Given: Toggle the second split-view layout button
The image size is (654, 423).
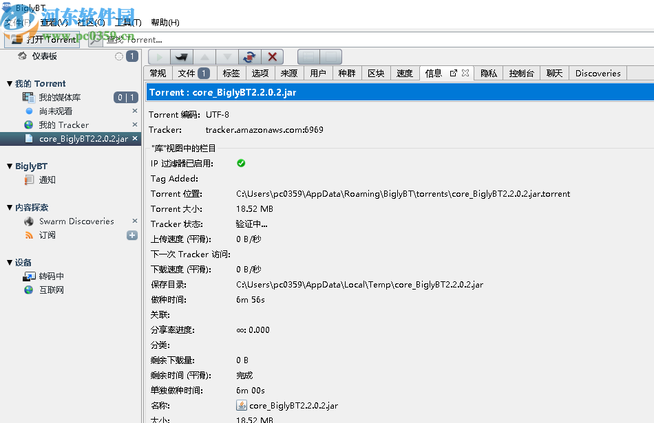Looking at the screenshot, I should [x=331, y=56].
